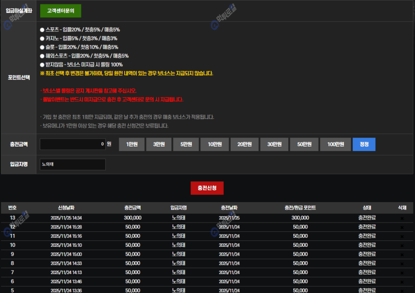Choose the 카지노 bonus radio option
Image resolution: width=415 pixels, height=293 pixels.
coord(42,38)
